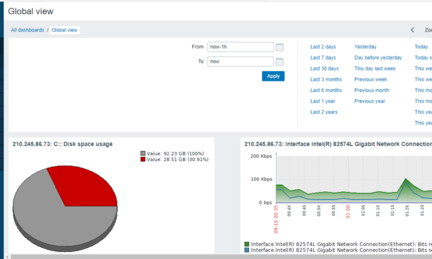Click the Disk space usage widget title

click(x=63, y=144)
